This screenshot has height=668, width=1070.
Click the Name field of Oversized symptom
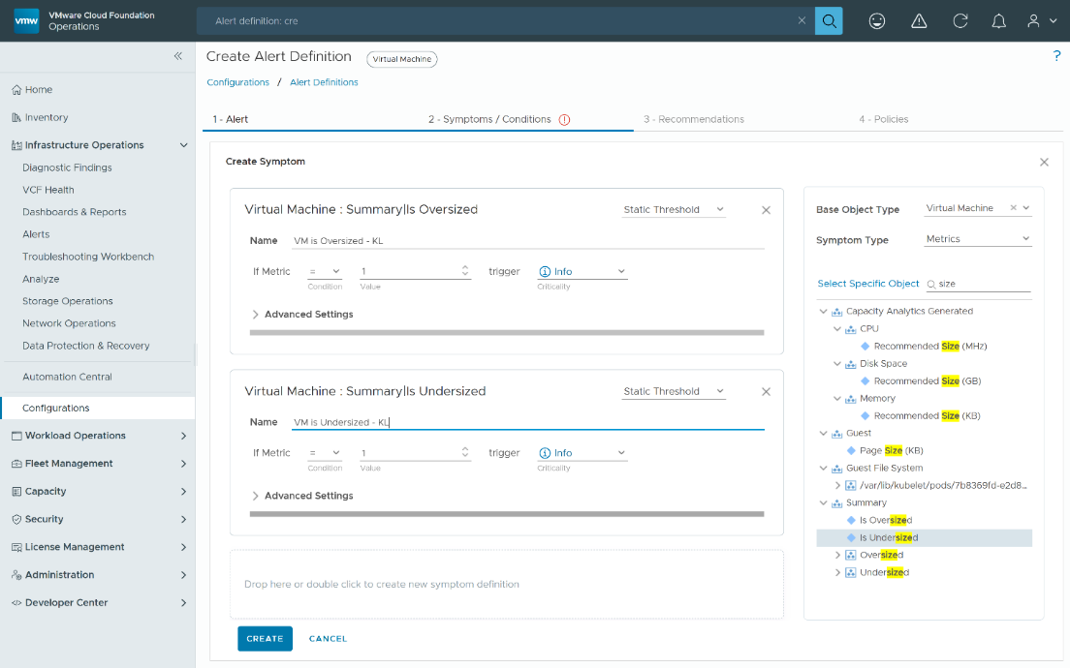527,241
